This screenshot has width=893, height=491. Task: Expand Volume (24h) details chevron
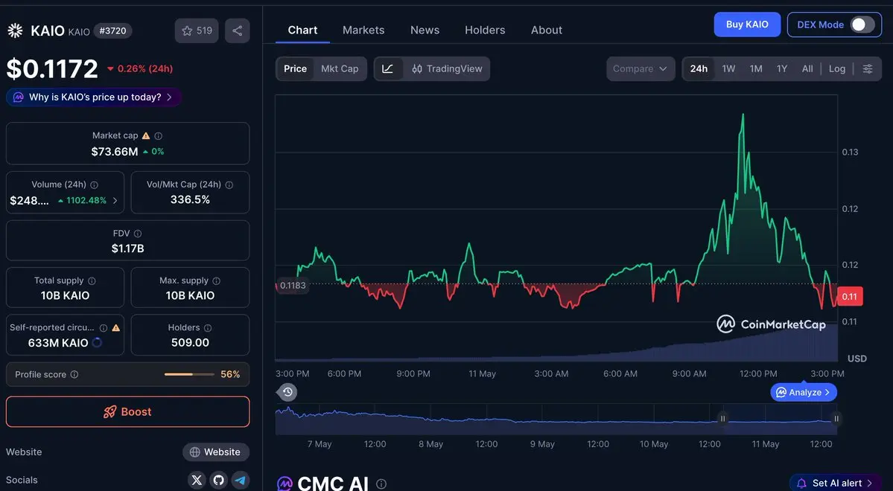coord(115,200)
